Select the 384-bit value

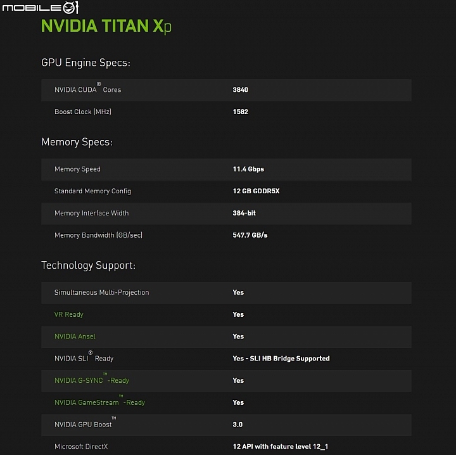244,214
